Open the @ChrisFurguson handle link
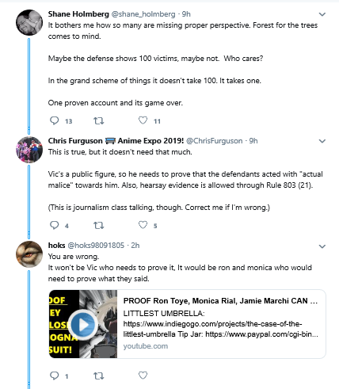 (215, 141)
